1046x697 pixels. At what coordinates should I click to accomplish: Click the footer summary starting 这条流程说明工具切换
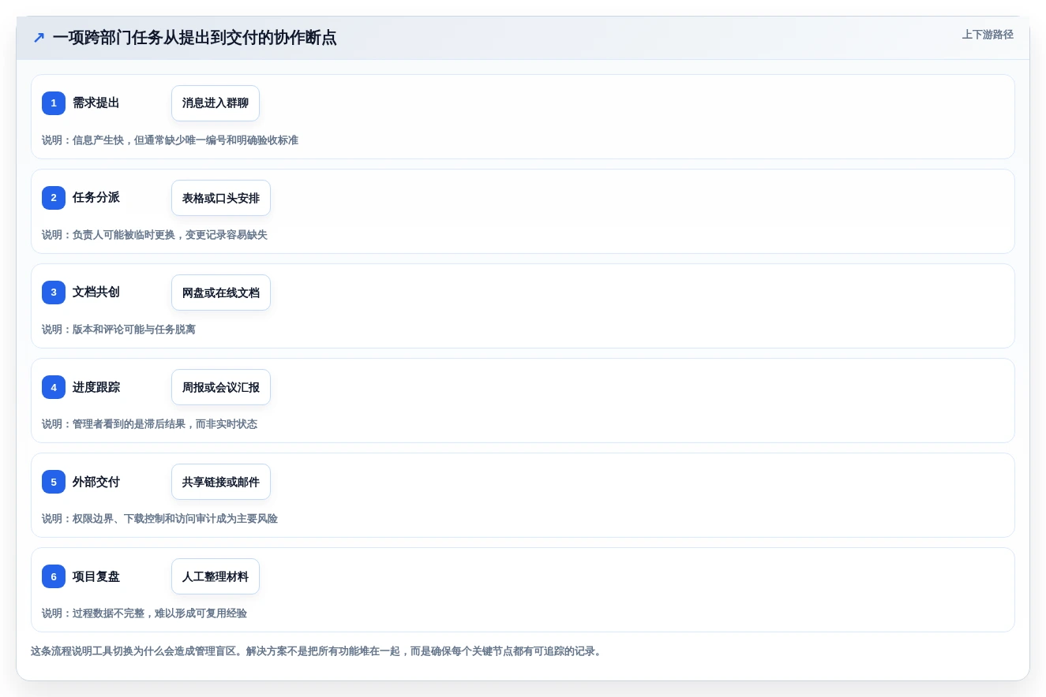[317, 651]
